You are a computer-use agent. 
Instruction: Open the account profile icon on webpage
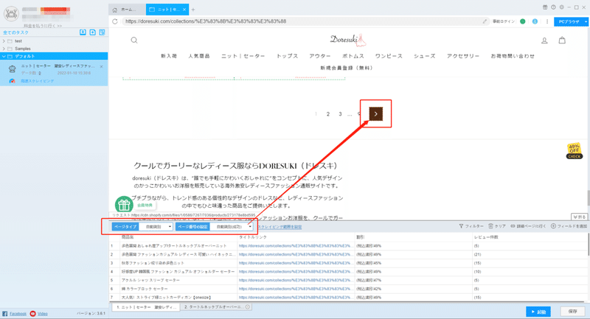544,41
